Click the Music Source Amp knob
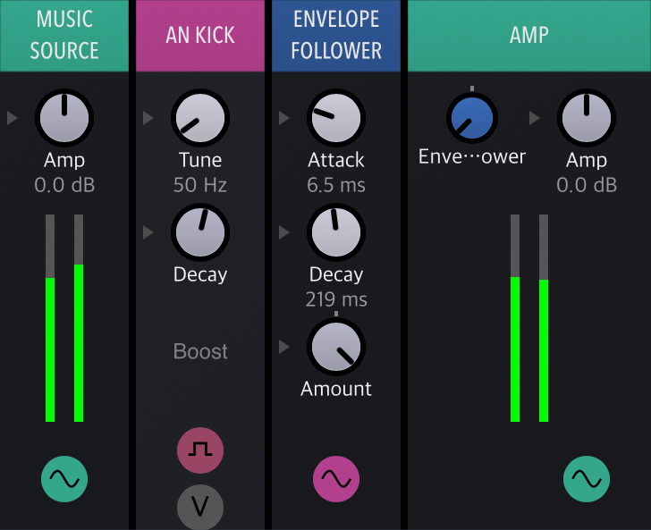651x530 pixels. pos(64,118)
